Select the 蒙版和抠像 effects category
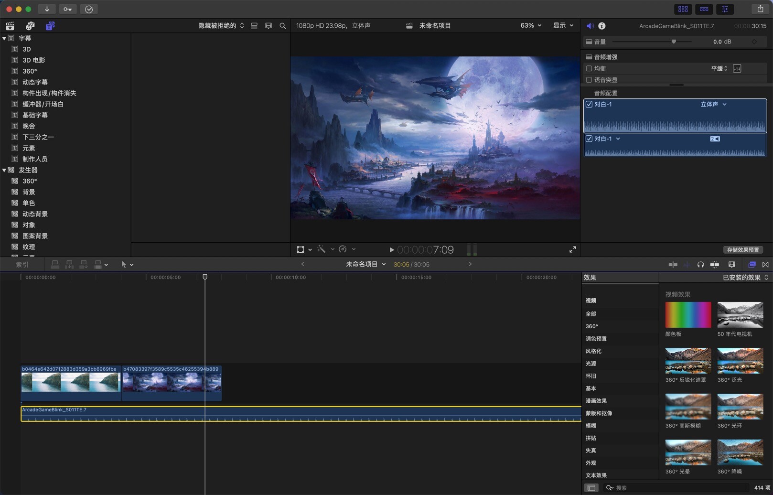 tap(599, 413)
